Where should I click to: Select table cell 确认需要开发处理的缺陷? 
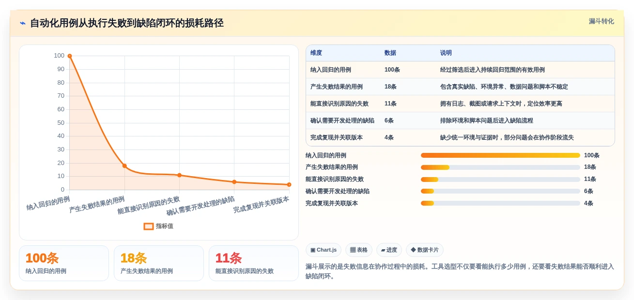pos(342,120)
